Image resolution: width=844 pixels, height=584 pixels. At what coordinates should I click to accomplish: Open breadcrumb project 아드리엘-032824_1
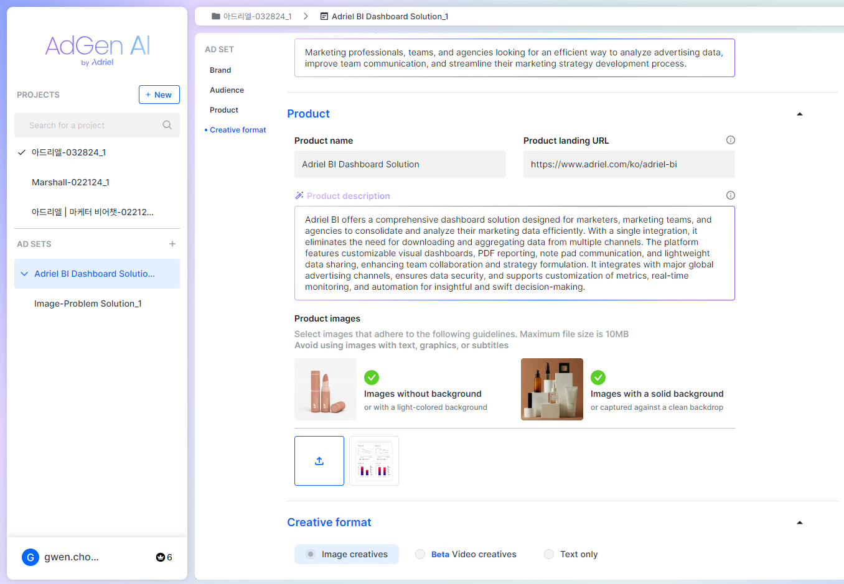(x=257, y=16)
